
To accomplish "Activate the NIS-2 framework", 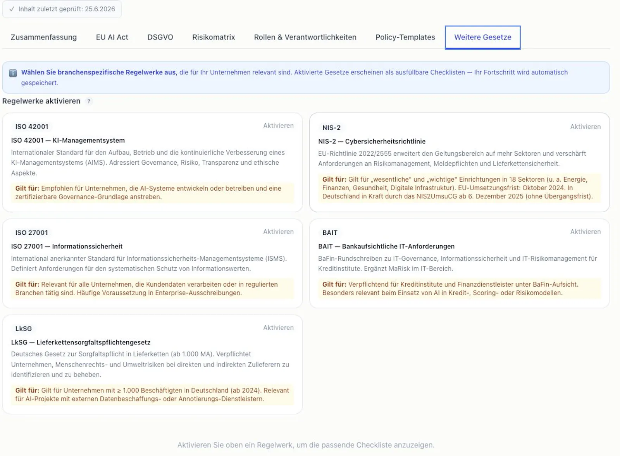I will tap(585, 127).
